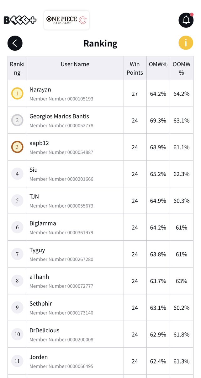201x378 pixels.
Task: Open the notification bell icon
Action: point(186,20)
